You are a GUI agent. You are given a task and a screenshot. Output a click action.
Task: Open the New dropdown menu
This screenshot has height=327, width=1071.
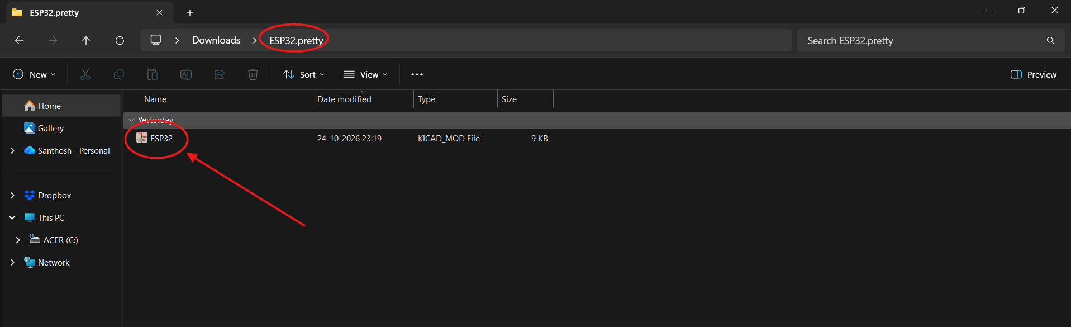[x=34, y=74]
